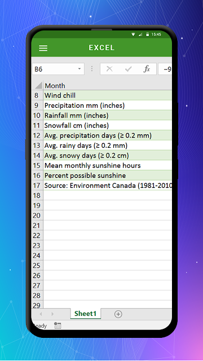Tap the battery status icon

click(147, 34)
